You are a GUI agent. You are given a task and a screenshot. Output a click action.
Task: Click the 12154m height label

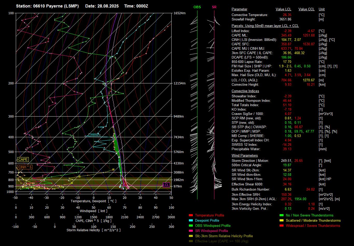(180, 83)
